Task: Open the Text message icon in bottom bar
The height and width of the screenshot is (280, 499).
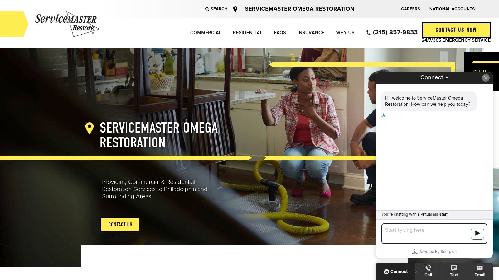Action: click(x=454, y=268)
